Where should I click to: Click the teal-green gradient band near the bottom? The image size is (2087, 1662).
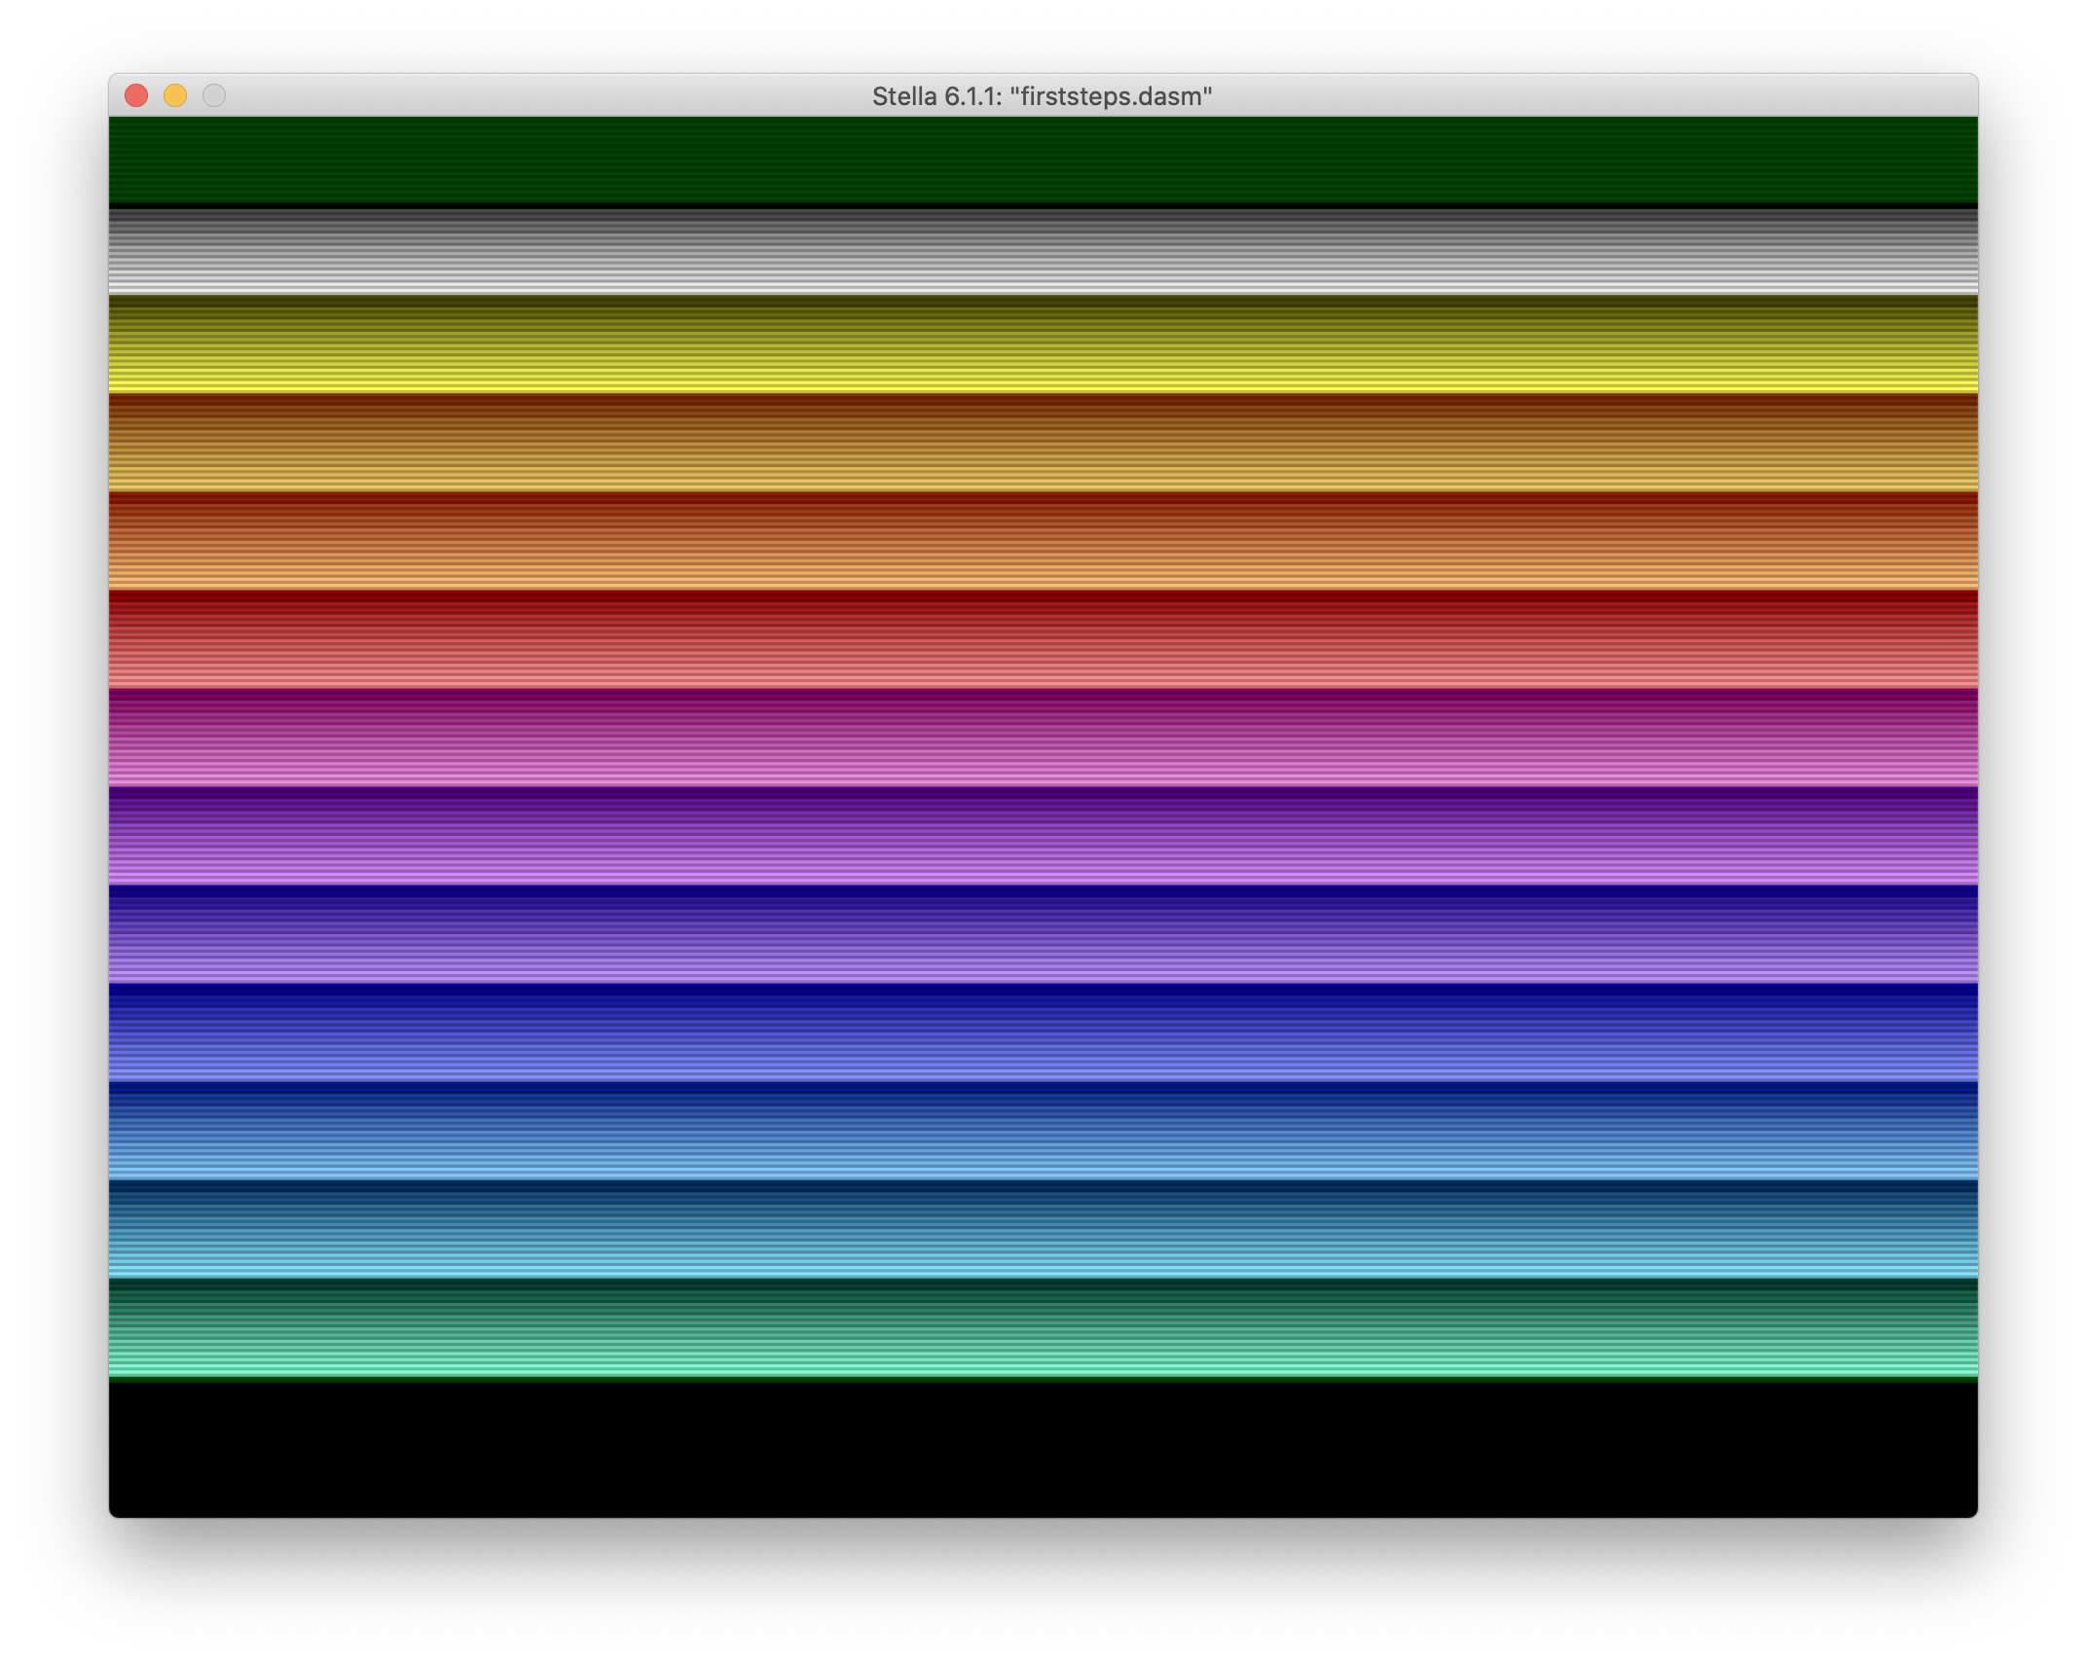1043,1328
